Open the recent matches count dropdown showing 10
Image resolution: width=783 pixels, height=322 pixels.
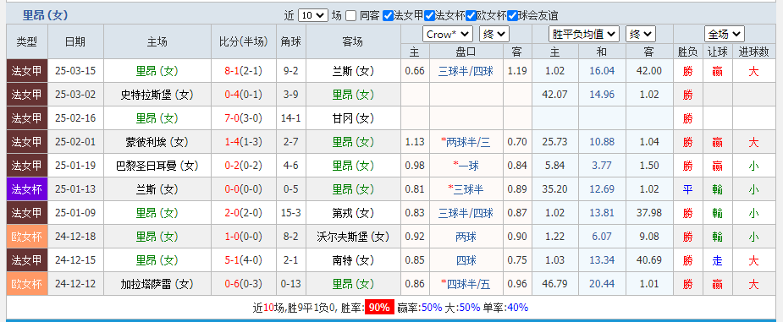coord(312,15)
